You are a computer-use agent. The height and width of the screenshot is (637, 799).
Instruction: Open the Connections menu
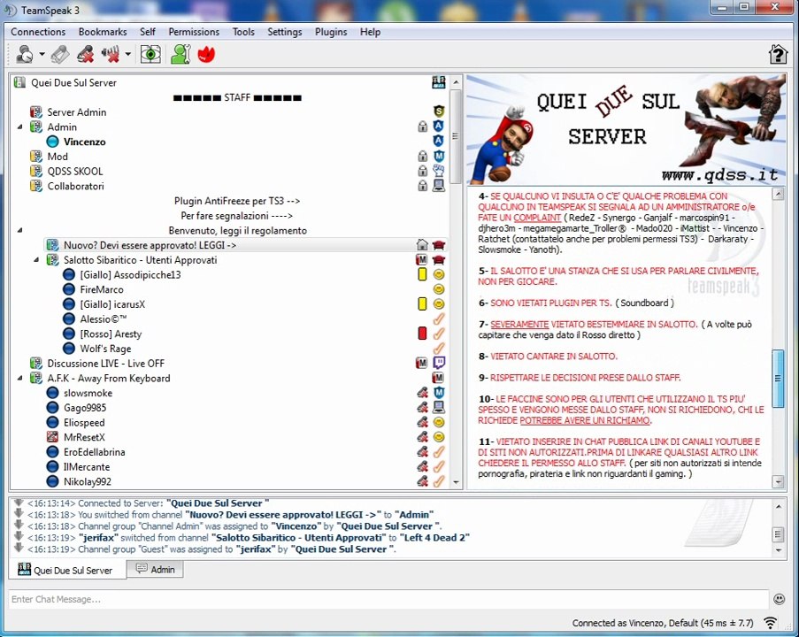38,32
